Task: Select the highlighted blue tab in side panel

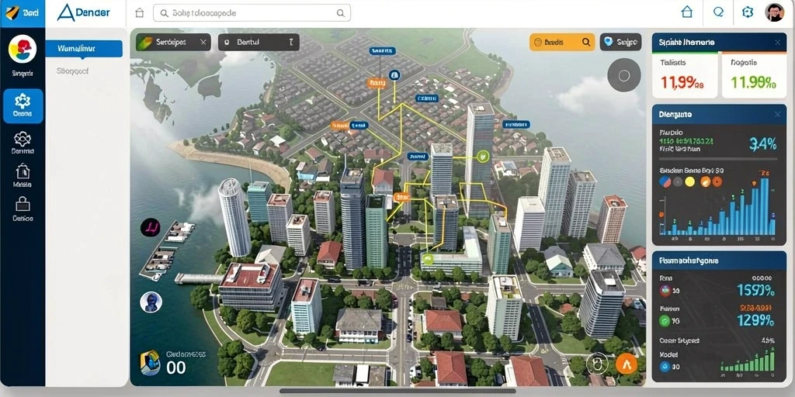Action: pos(84,49)
